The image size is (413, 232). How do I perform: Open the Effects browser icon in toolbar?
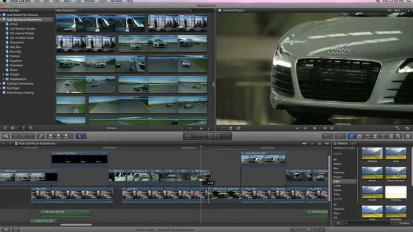click(x=352, y=136)
